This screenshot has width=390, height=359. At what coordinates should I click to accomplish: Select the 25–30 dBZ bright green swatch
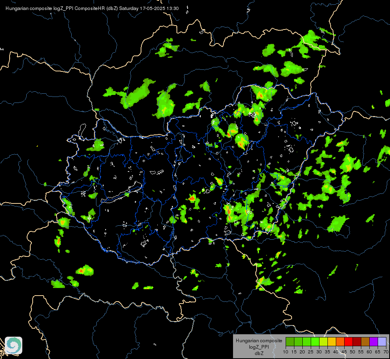(315, 341)
